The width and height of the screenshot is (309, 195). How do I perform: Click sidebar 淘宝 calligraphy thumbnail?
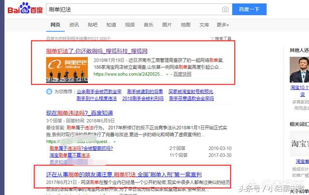point(299,143)
